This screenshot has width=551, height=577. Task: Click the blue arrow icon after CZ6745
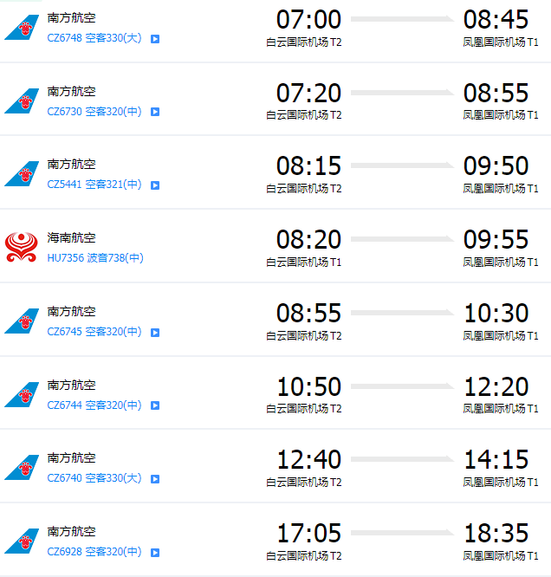pos(155,333)
